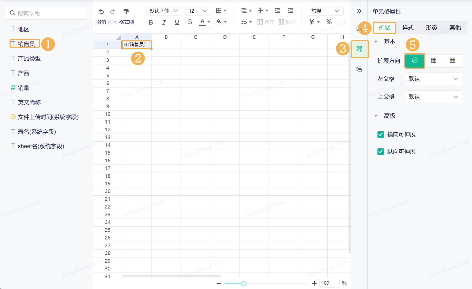Zoom out with the minus icon
472x289 pixels.
pos(219,283)
